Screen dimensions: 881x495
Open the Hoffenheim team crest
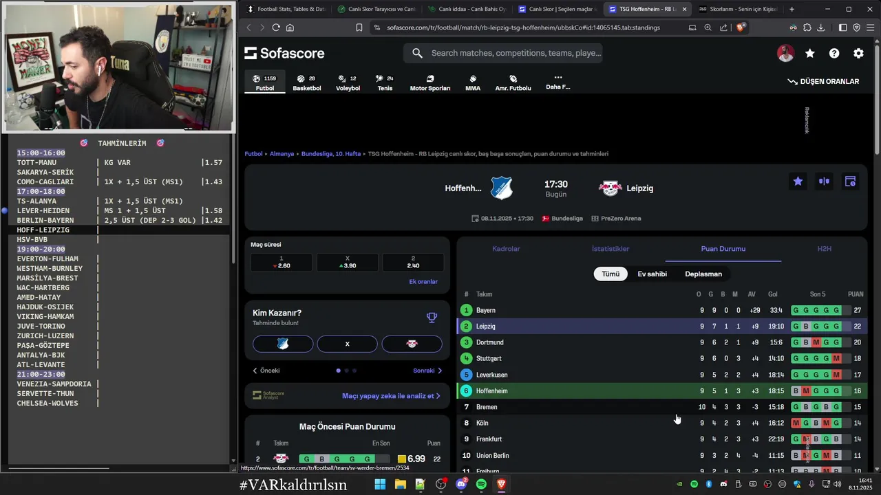click(501, 188)
